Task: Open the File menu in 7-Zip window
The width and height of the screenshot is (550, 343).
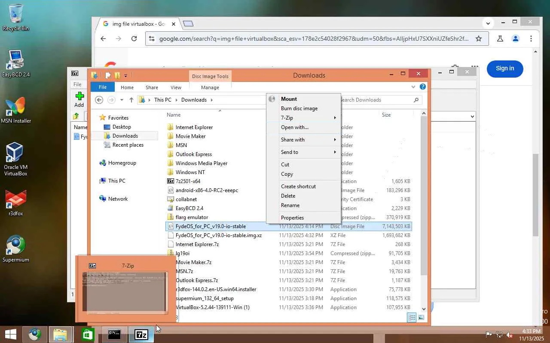Action: [77, 84]
